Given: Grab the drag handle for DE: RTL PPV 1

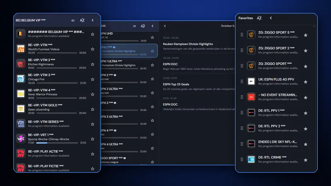Looking at the screenshot, I should 242,112.
